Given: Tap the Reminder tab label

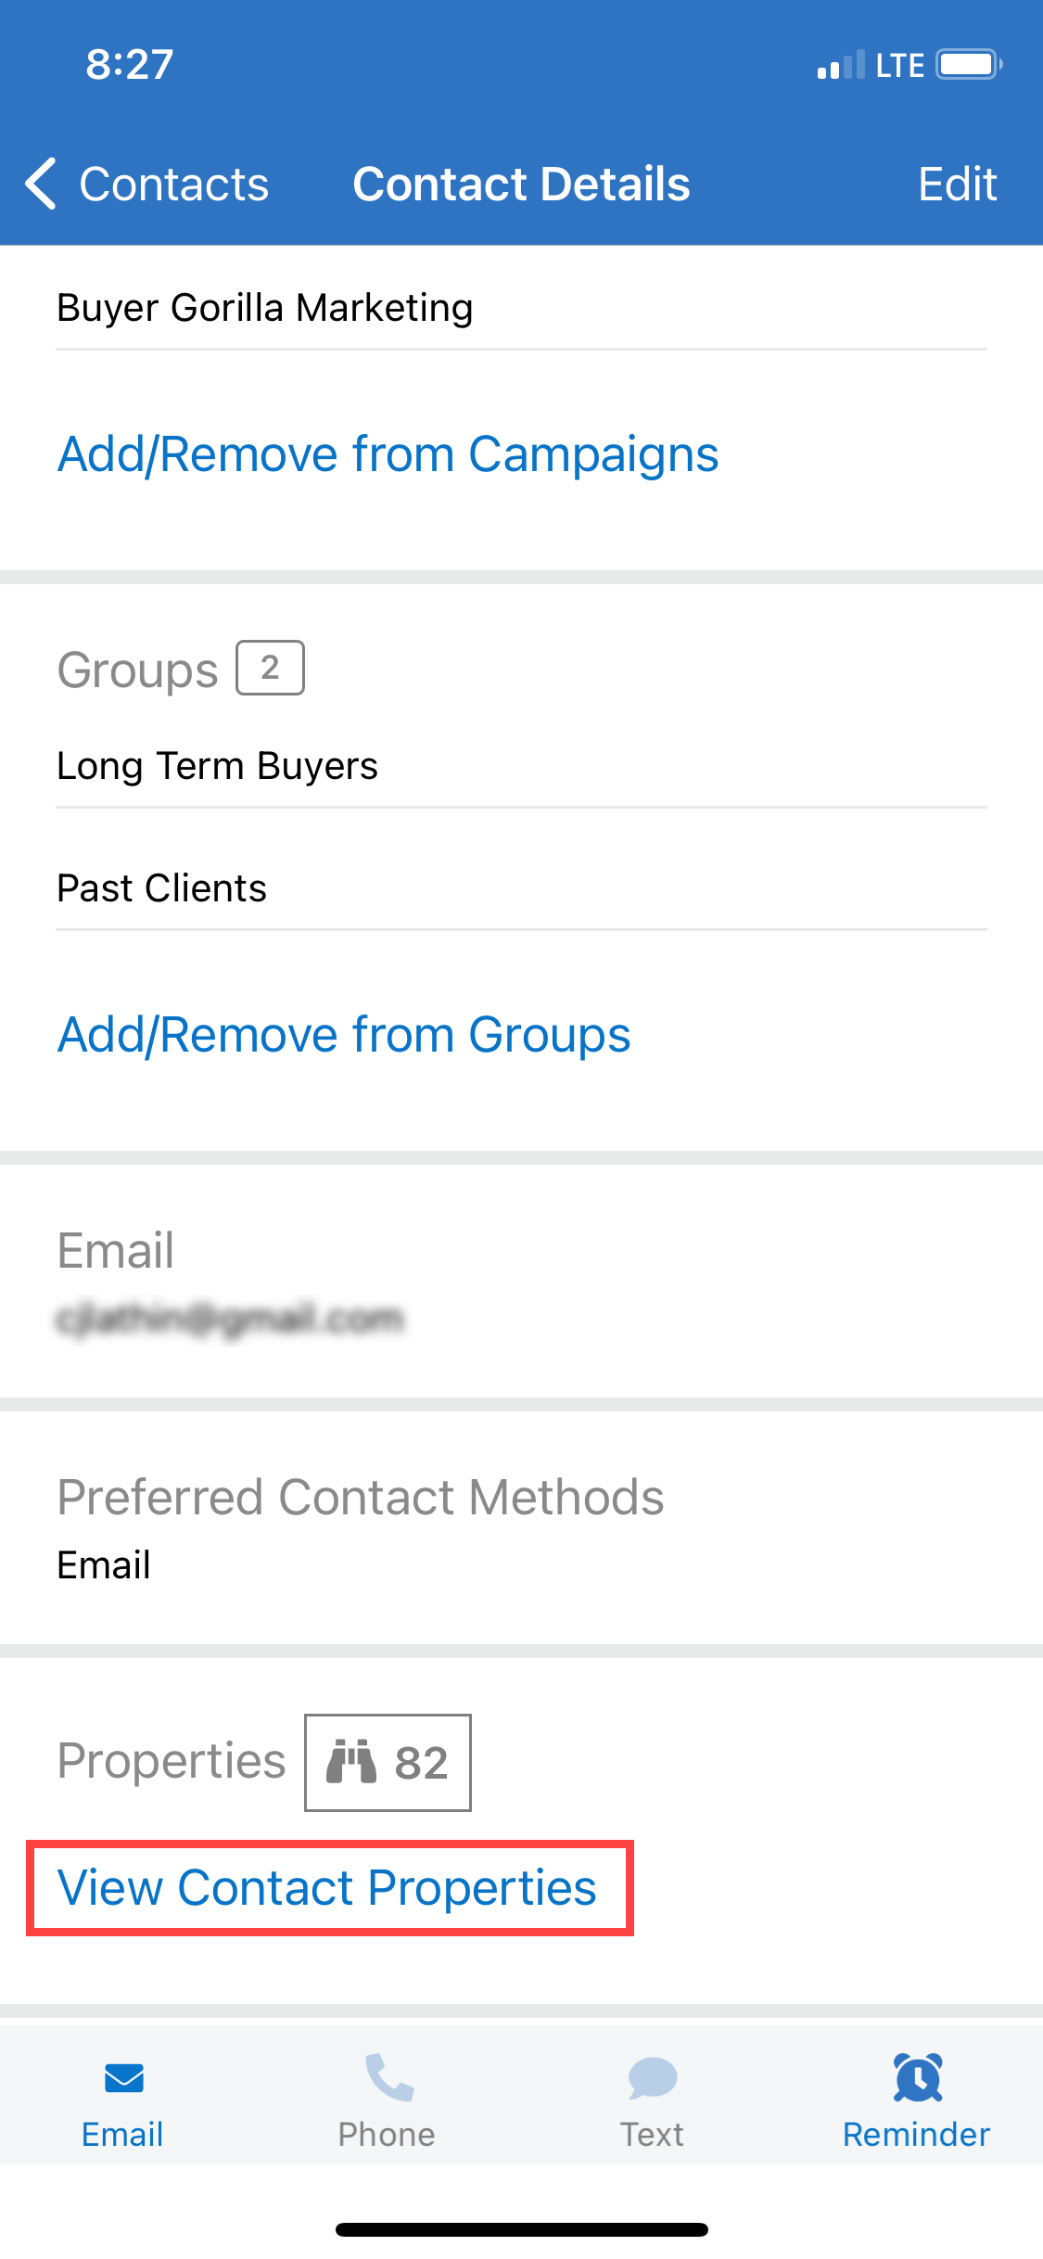Looking at the screenshot, I should coord(916,2134).
